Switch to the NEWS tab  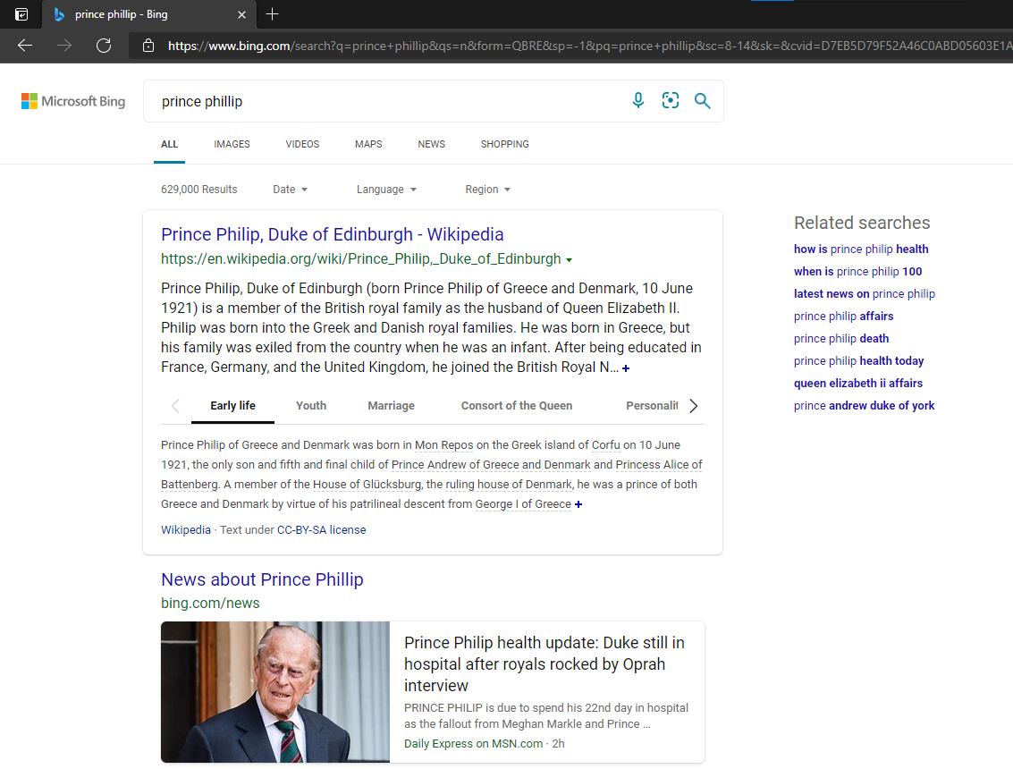point(432,144)
